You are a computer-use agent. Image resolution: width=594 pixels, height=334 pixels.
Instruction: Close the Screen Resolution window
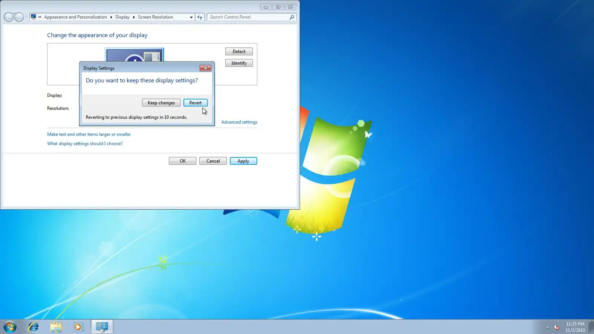291,7
